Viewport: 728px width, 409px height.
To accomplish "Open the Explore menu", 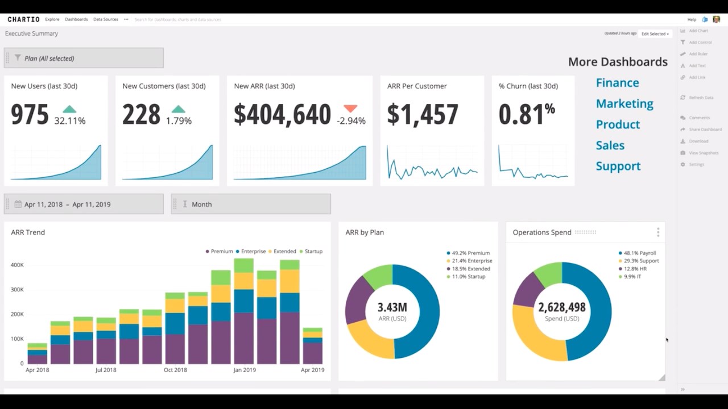I will coord(52,19).
